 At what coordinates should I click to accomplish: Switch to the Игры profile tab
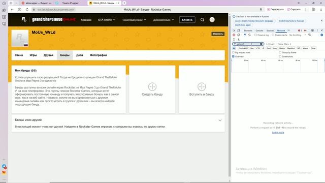(33, 55)
